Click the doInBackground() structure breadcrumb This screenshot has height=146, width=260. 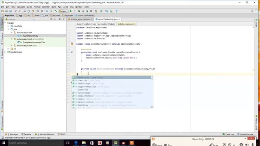(126, 24)
